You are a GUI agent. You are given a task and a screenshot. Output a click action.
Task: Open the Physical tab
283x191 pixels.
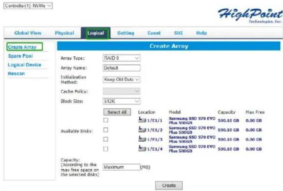coord(64,33)
